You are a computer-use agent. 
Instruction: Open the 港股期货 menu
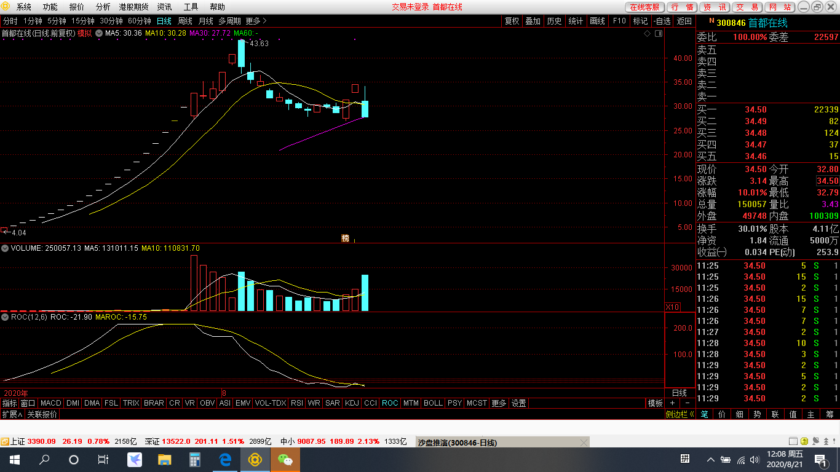pyautogui.click(x=133, y=7)
